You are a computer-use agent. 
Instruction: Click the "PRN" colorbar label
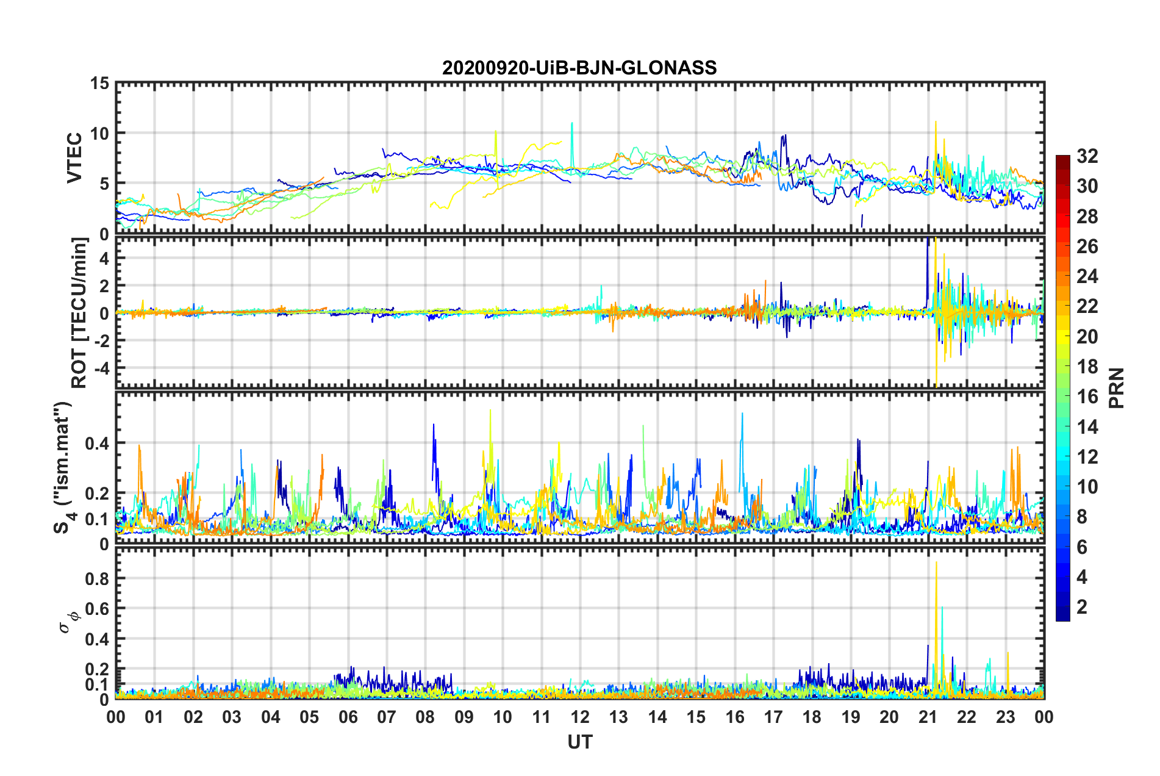point(1117,388)
